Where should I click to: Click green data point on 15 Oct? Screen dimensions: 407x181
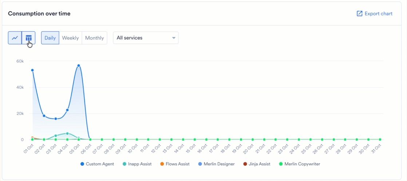click(195, 140)
